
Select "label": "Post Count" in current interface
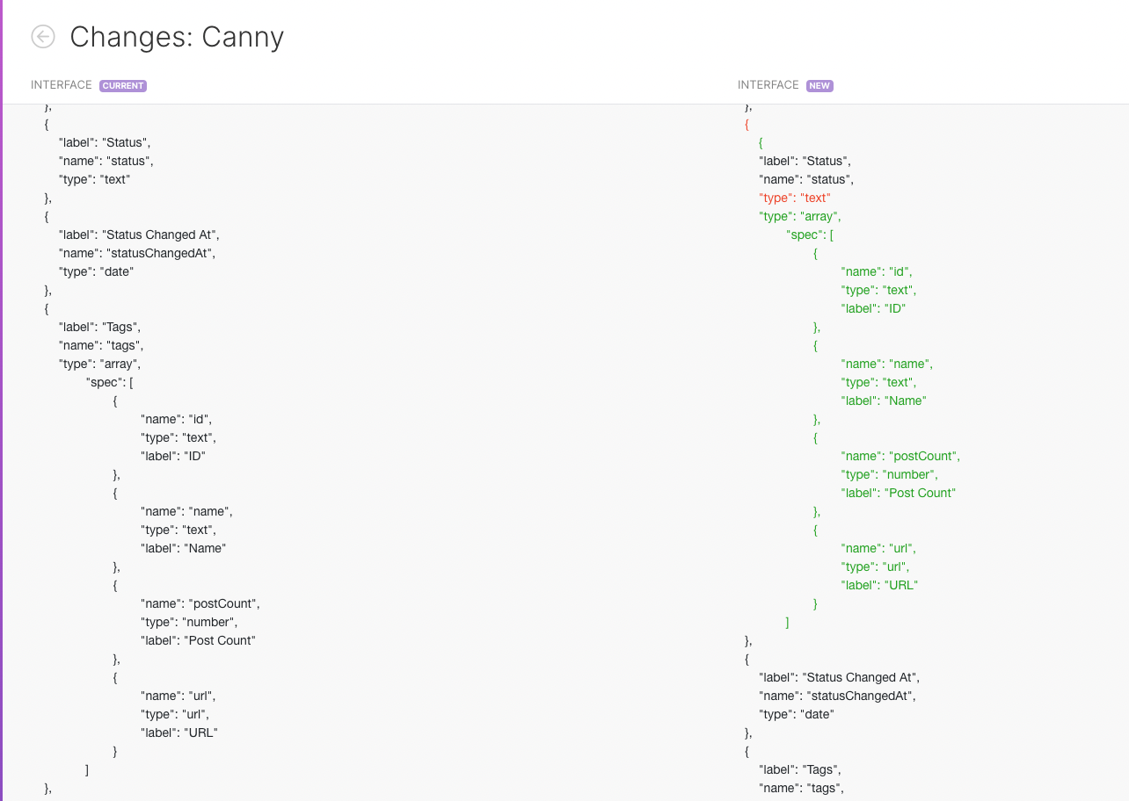click(198, 640)
